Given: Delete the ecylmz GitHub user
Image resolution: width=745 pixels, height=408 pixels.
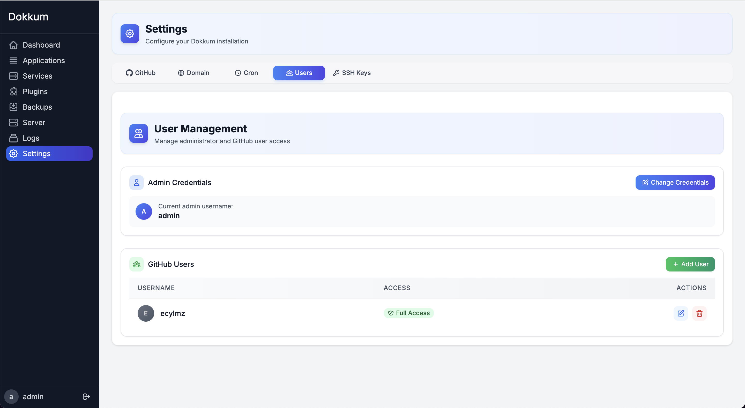Looking at the screenshot, I should [x=699, y=313].
